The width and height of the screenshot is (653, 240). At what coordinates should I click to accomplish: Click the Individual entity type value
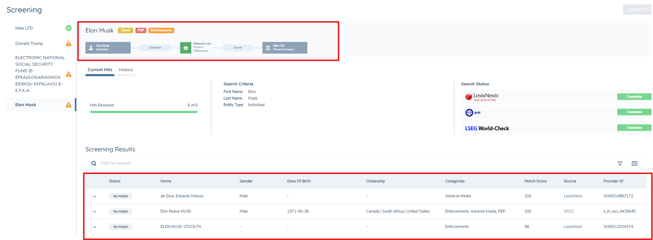[256, 105]
